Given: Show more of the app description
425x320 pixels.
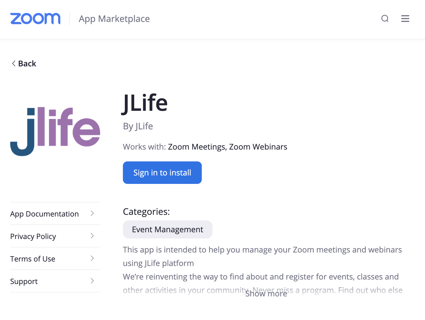Looking at the screenshot, I should [x=266, y=294].
